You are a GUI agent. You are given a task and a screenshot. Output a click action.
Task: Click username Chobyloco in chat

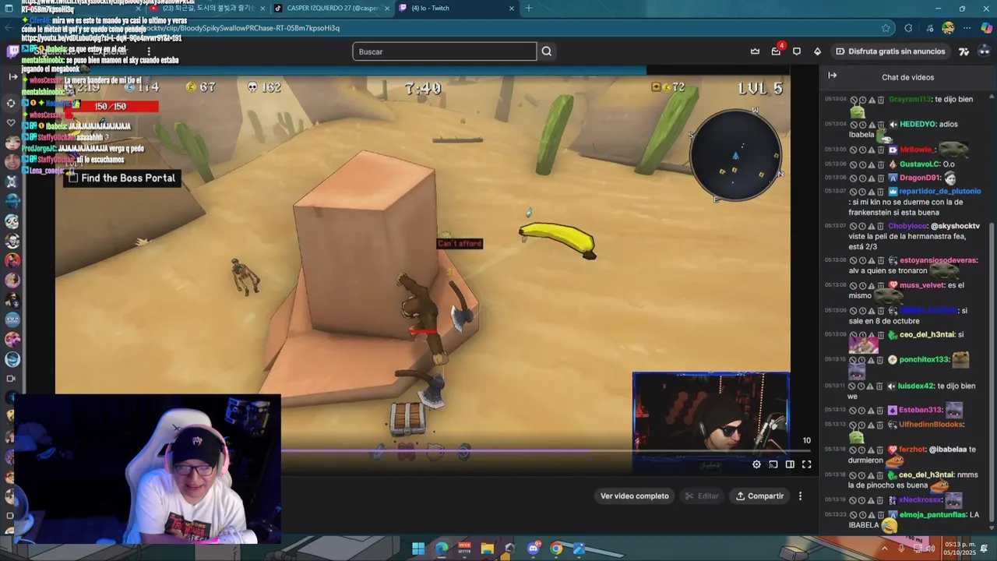(907, 226)
